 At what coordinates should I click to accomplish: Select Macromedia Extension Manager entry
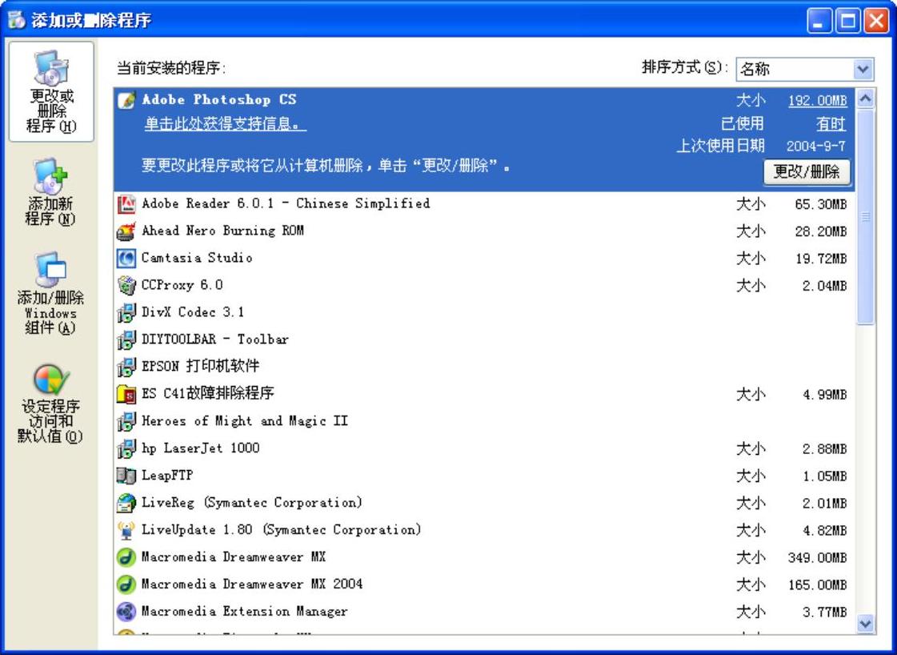click(x=484, y=612)
